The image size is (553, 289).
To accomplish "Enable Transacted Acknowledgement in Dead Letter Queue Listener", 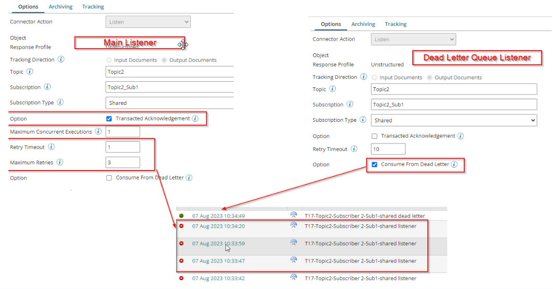I will (374, 136).
